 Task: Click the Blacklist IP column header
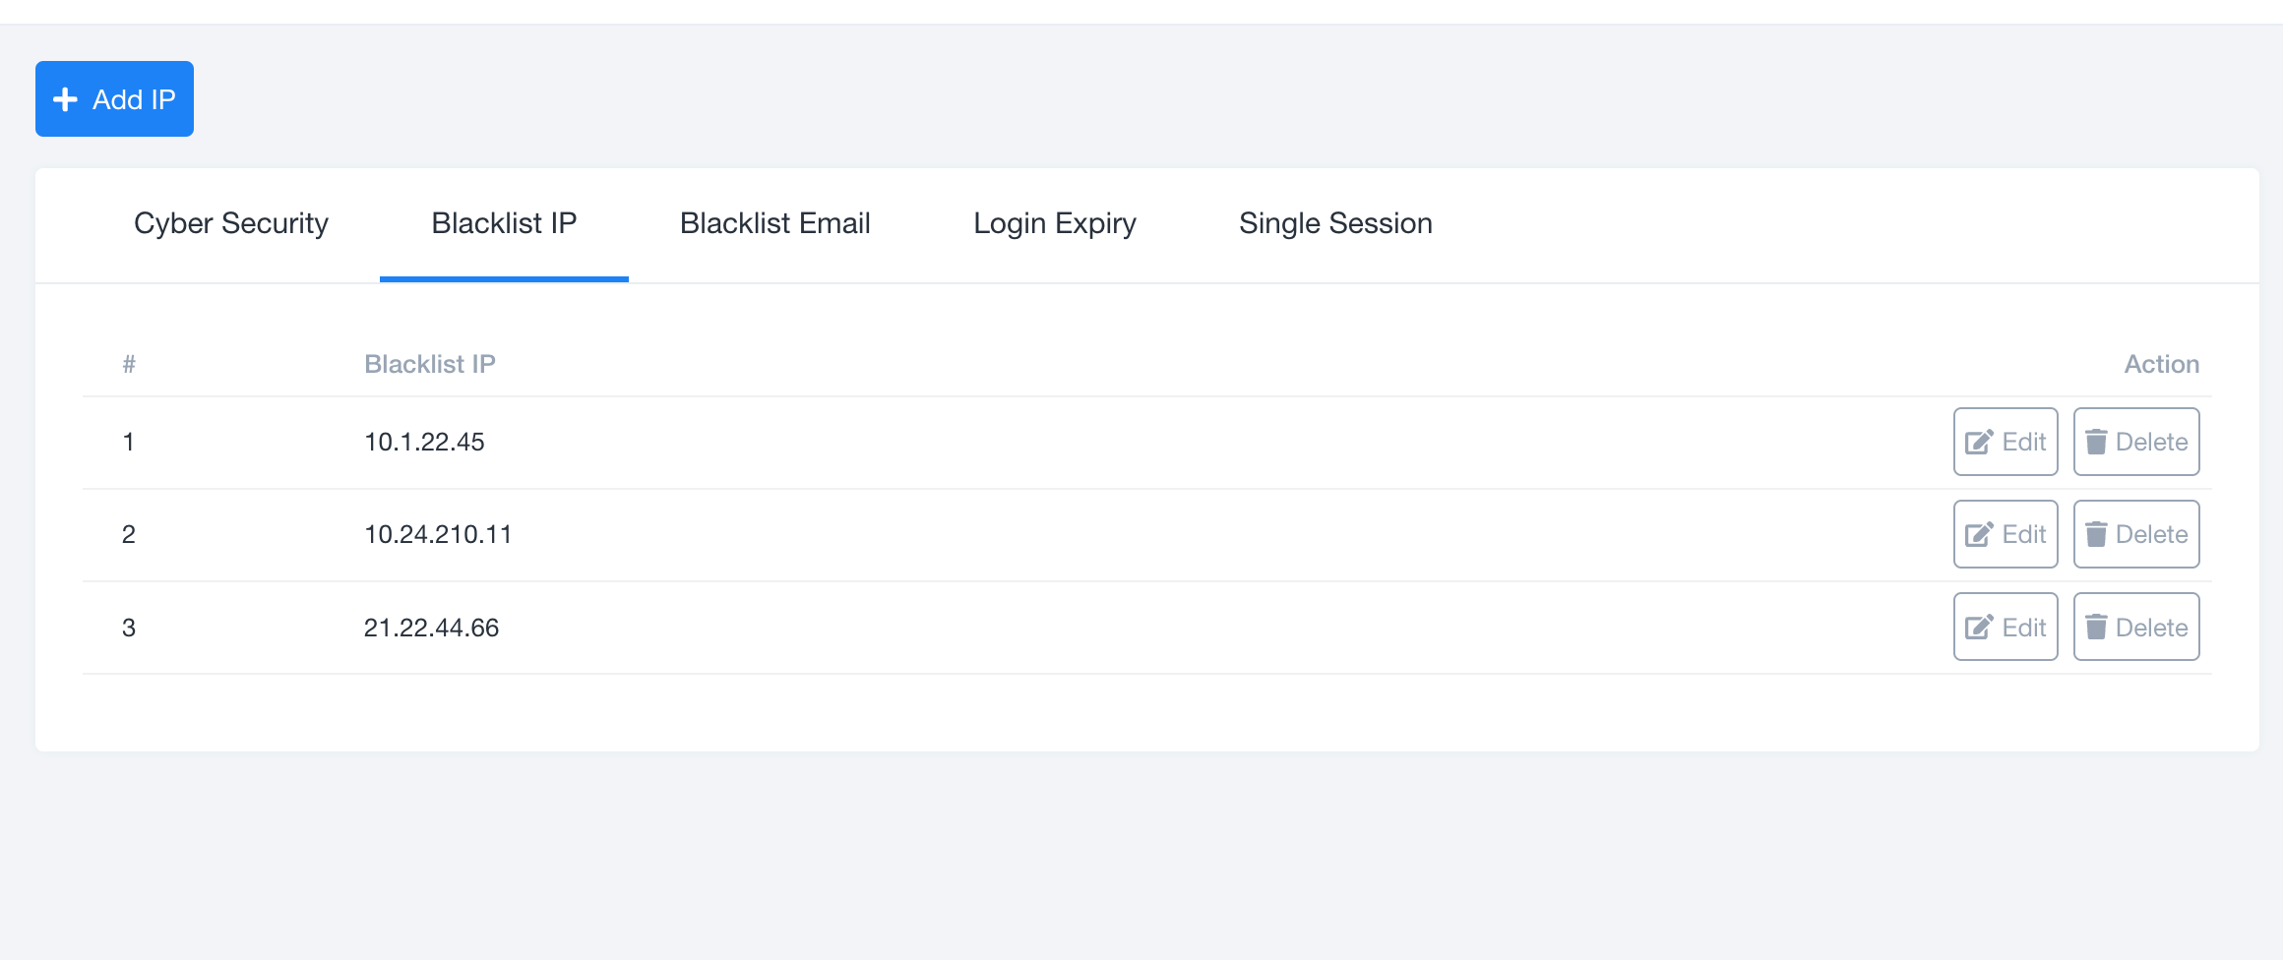click(429, 363)
